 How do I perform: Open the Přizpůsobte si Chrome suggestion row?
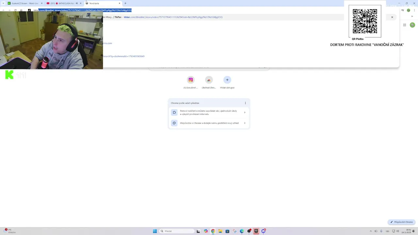click(x=209, y=123)
